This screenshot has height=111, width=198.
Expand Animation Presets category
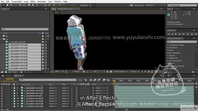(x=167, y=45)
